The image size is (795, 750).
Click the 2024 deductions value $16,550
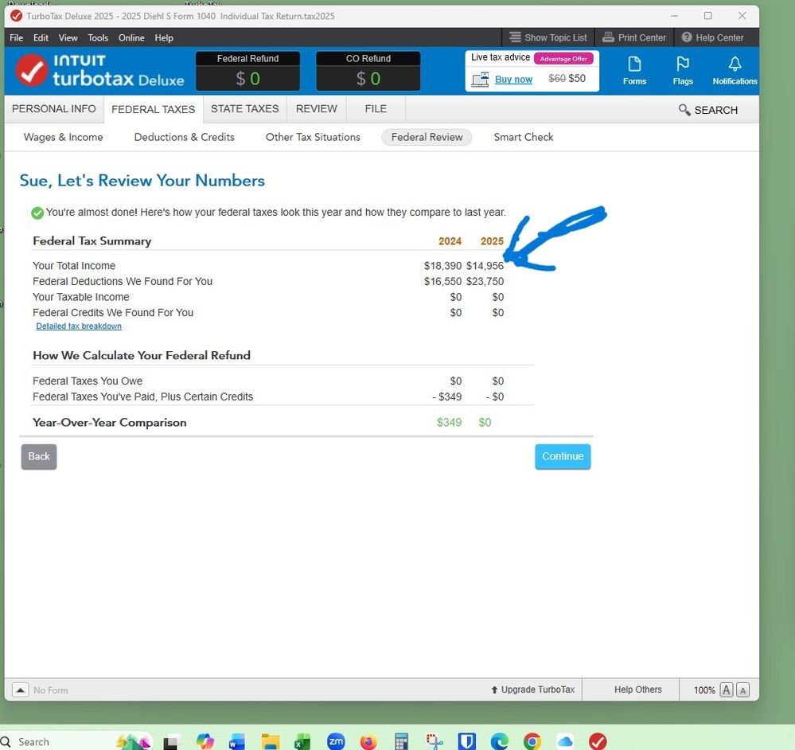442,281
